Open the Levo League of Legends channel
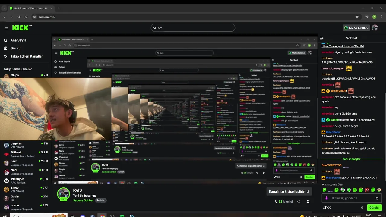Screen dimensions: 386x217 click(26, 163)
